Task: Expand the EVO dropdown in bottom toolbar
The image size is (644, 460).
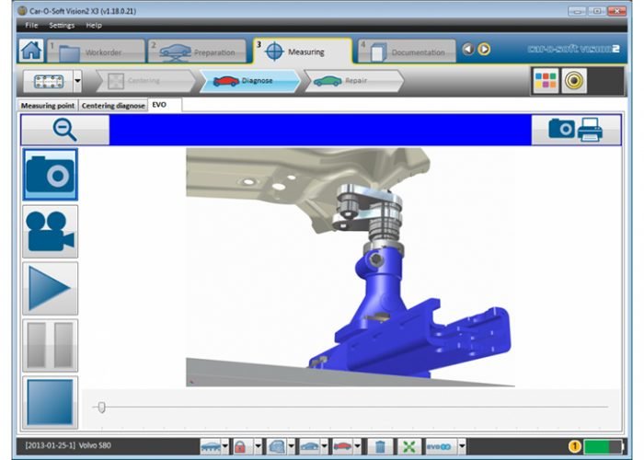Action: point(462,446)
